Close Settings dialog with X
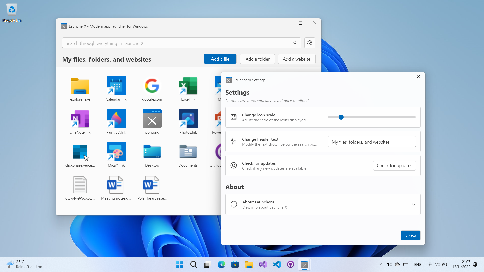 [x=418, y=77]
